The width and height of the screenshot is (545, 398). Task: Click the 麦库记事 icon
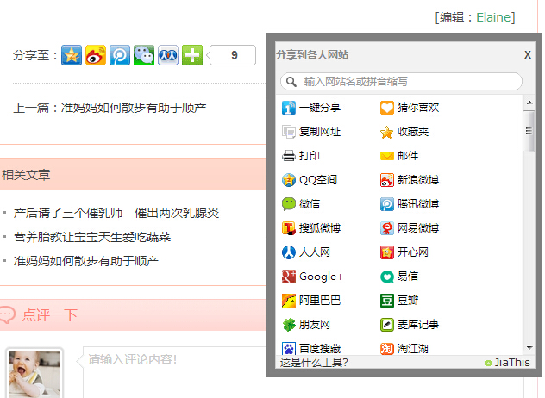(x=387, y=325)
